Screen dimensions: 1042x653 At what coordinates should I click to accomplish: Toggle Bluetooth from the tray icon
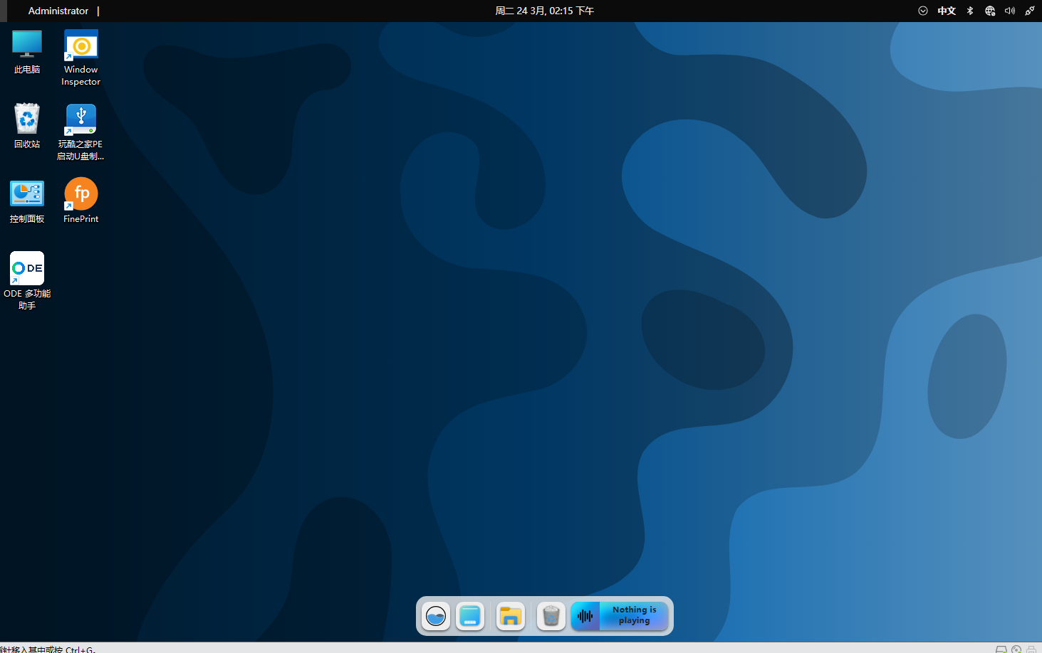(970, 11)
